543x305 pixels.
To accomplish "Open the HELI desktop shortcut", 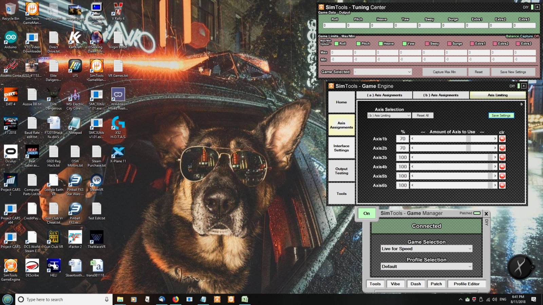I will click(x=54, y=268).
